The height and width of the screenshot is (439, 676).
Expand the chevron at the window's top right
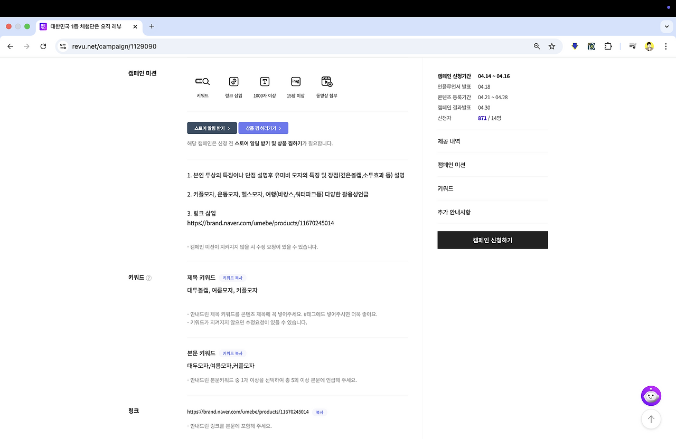(666, 26)
